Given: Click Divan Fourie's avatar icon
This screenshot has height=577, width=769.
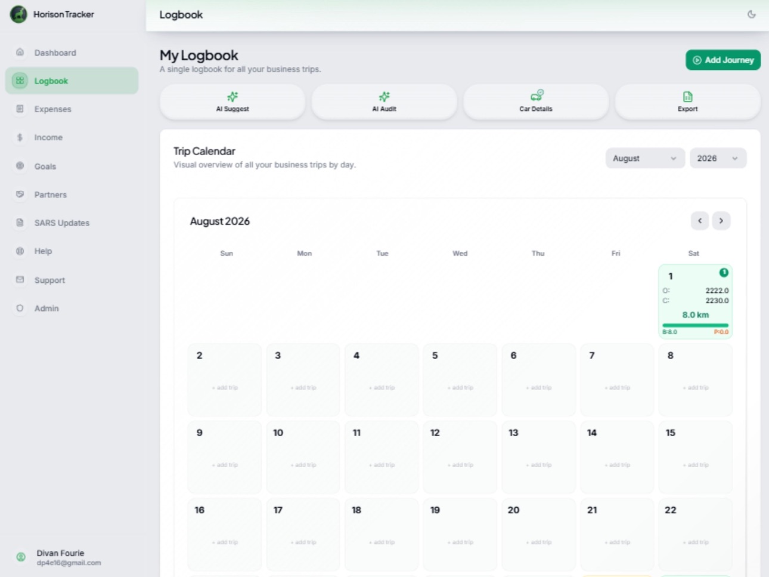Looking at the screenshot, I should point(21,557).
